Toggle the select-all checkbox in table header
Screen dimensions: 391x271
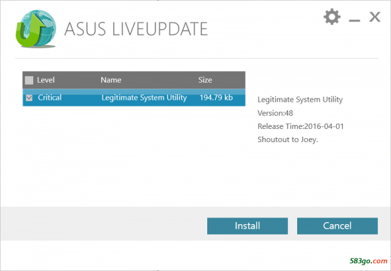click(x=29, y=80)
